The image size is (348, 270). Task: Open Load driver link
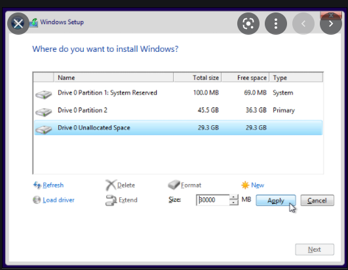(x=58, y=200)
